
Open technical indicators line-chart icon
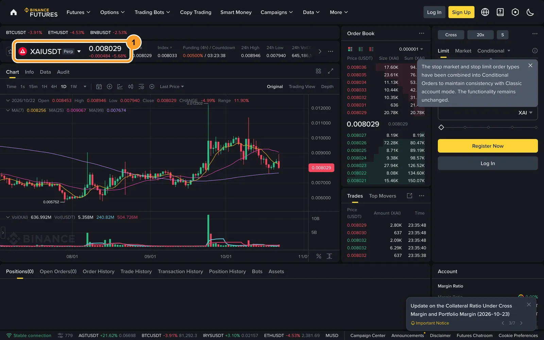pyautogui.click(x=120, y=87)
